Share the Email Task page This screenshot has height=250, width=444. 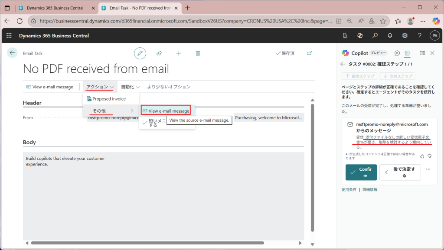click(159, 53)
